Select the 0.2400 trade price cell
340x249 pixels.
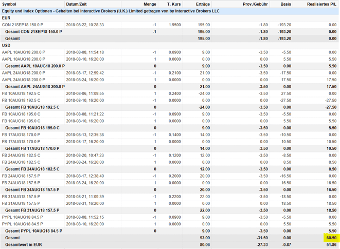(175, 93)
